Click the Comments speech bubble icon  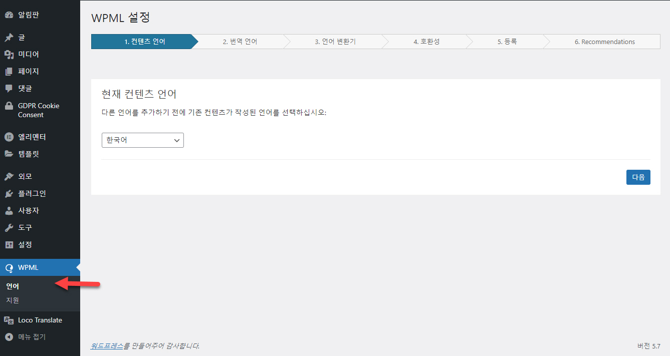(9, 89)
